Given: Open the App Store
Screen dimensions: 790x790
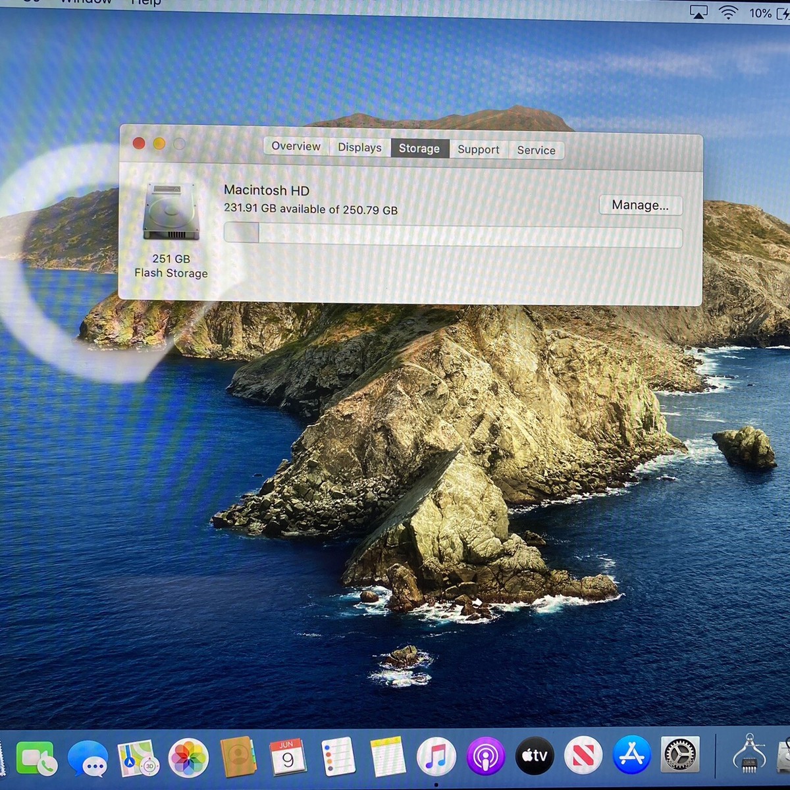Looking at the screenshot, I should coord(632,754).
